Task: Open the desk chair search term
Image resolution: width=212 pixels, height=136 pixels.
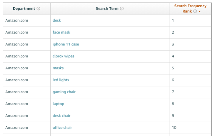Action: [x=61, y=116]
